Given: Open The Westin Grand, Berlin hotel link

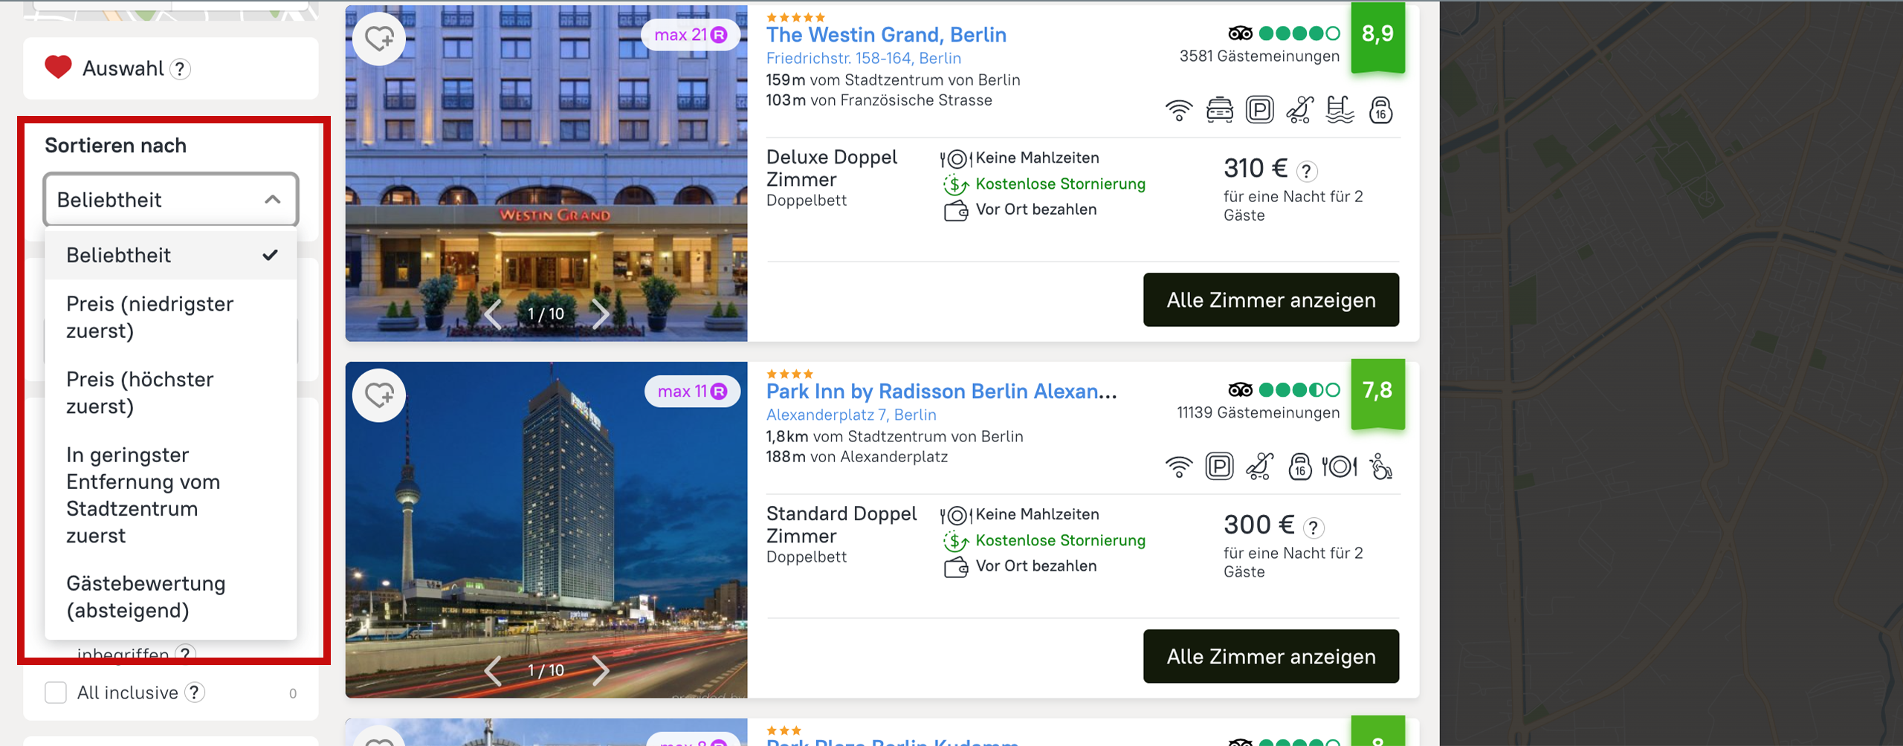Looking at the screenshot, I should coord(886,35).
